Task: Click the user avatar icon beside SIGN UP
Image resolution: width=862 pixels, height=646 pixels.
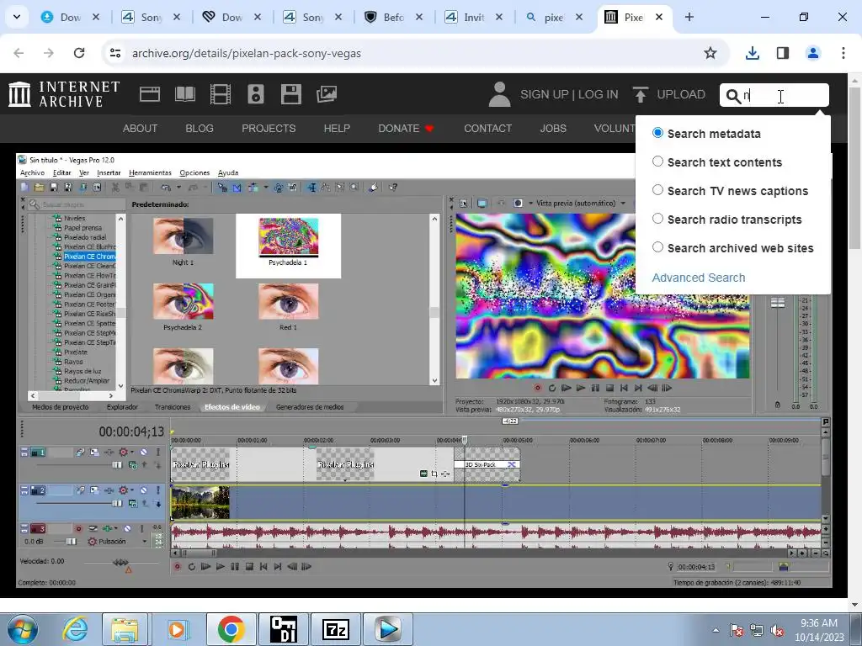Action: 499,94
